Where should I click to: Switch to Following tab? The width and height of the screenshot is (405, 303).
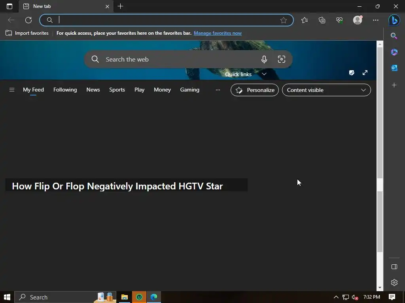pos(65,90)
